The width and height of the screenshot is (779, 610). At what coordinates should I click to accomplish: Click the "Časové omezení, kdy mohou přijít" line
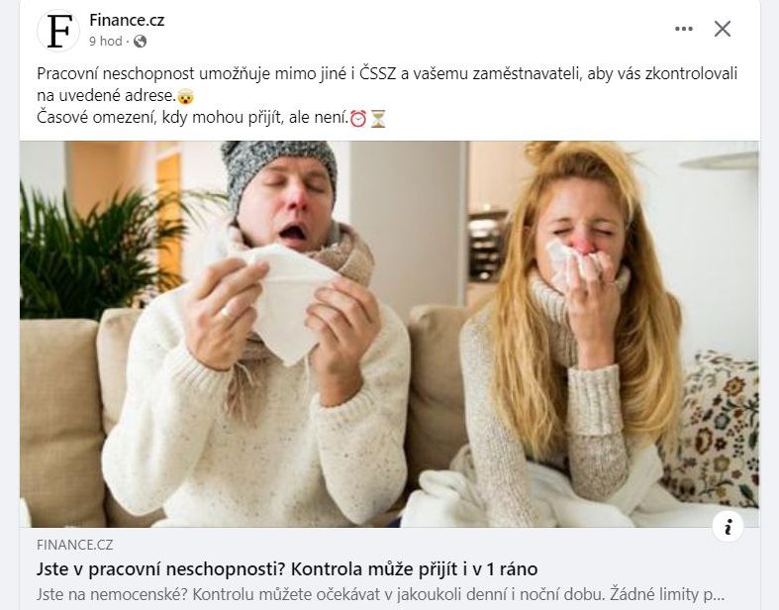click(192, 118)
